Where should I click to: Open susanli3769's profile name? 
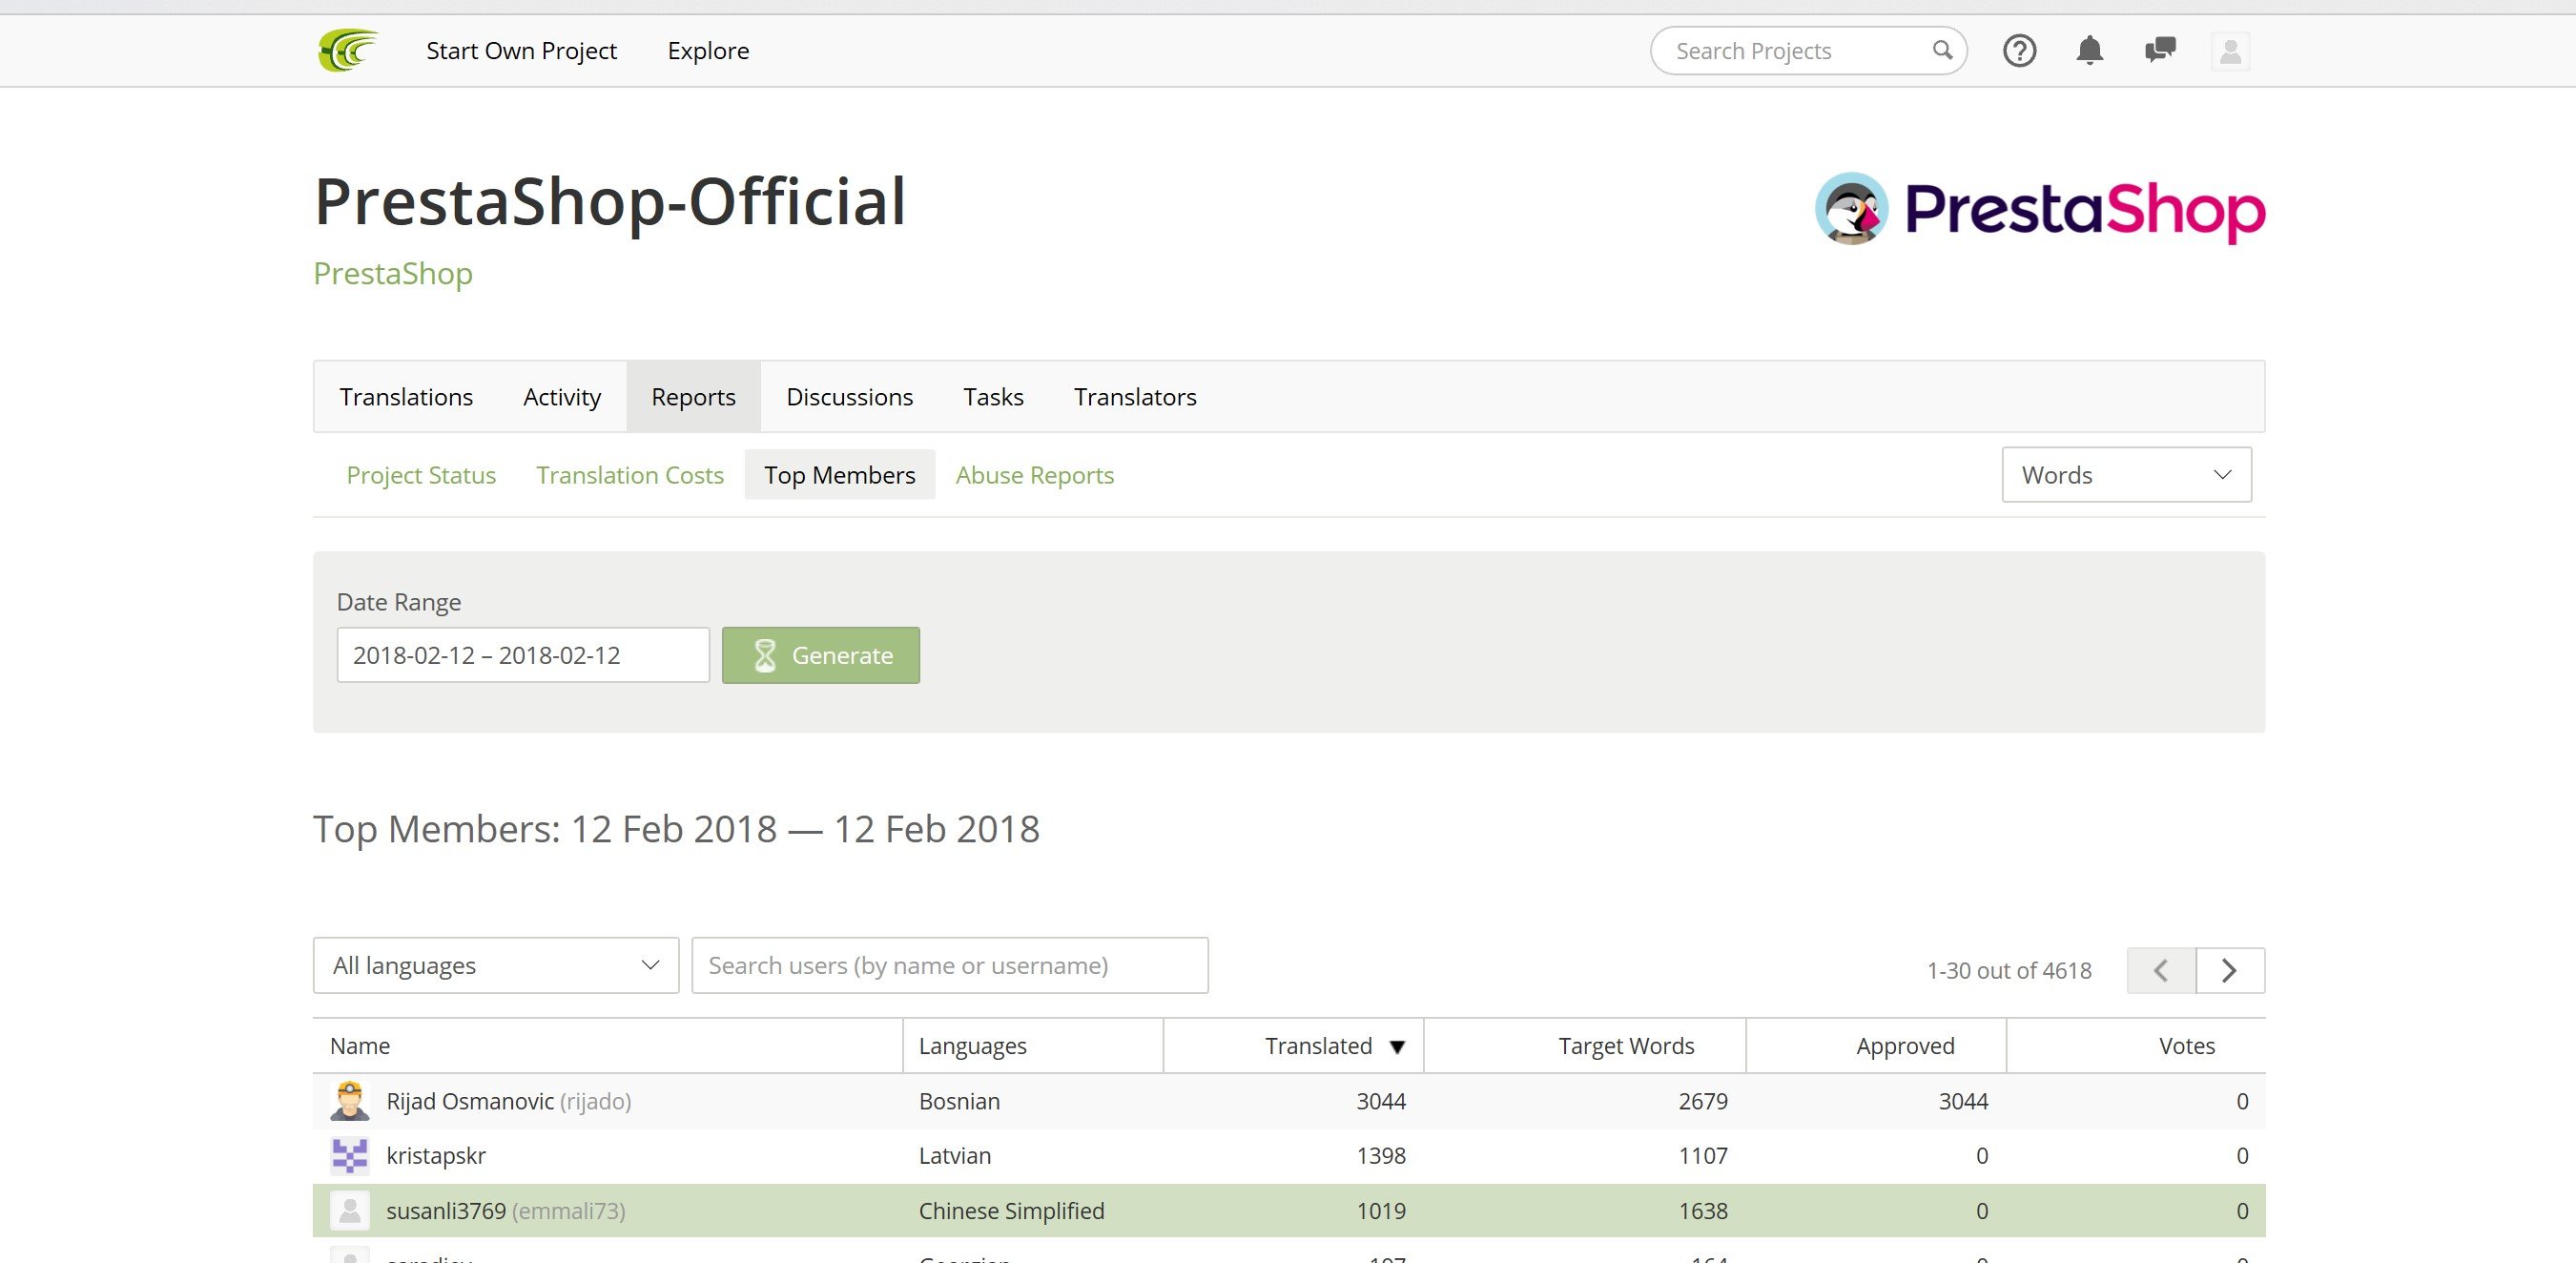pyautogui.click(x=446, y=1211)
